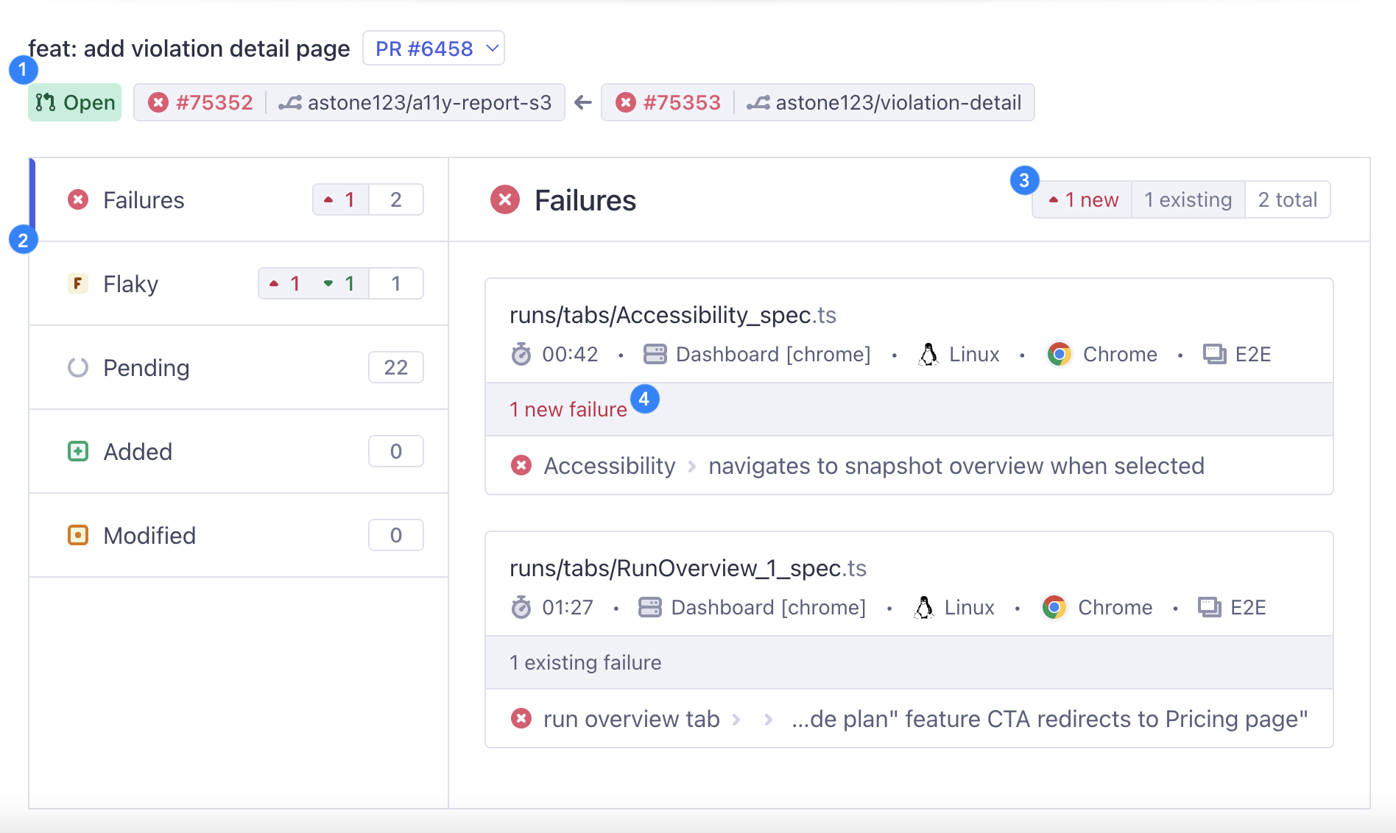Filter by 1 new failures
The image size is (1396, 833).
coord(1083,200)
